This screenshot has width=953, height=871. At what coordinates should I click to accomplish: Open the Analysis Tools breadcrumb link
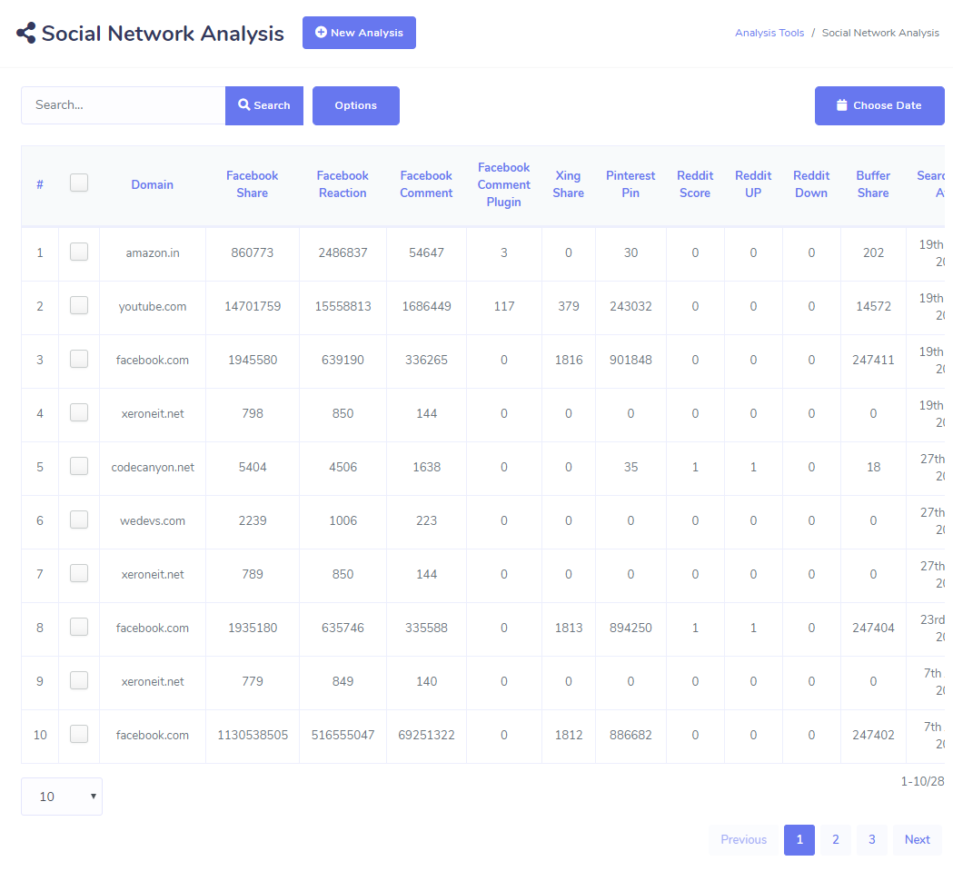769,33
